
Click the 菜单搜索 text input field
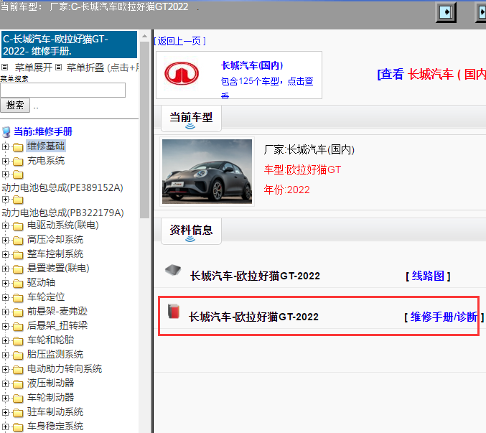click(63, 90)
